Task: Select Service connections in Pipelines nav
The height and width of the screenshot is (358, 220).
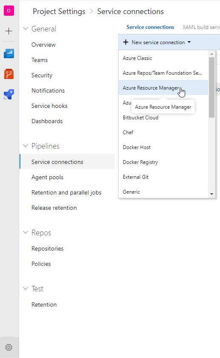Action: click(x=68, y=162)
